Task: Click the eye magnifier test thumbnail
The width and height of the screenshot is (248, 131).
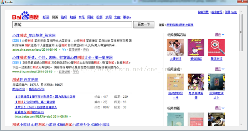Action: click(216, 47)
